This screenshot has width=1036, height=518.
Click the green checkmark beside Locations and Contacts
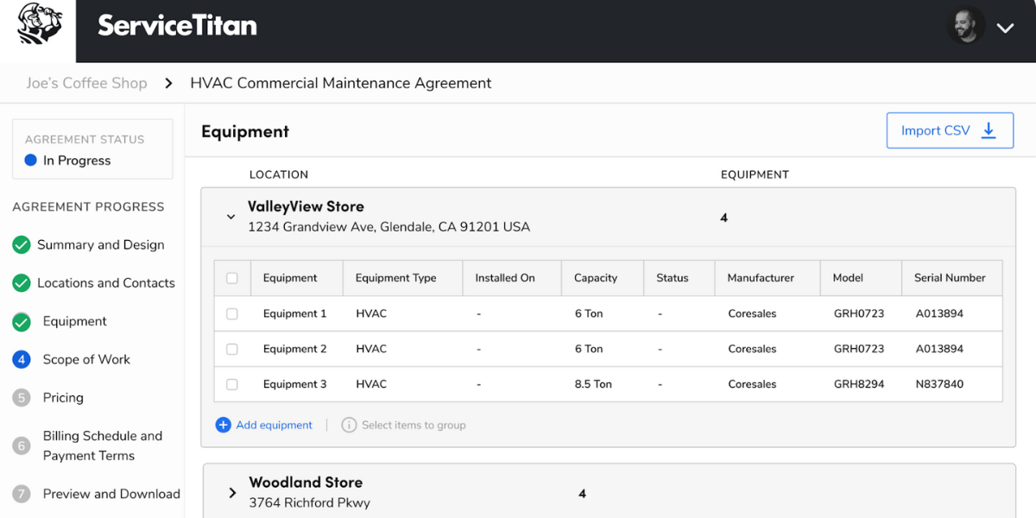[x=21, y=283]
